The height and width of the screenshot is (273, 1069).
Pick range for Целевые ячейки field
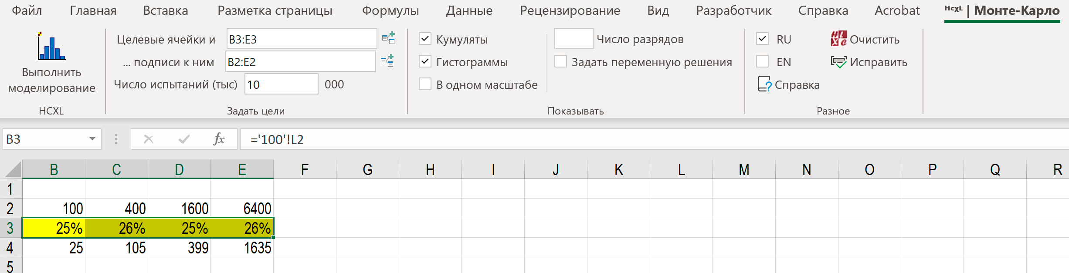coord(388,38)
